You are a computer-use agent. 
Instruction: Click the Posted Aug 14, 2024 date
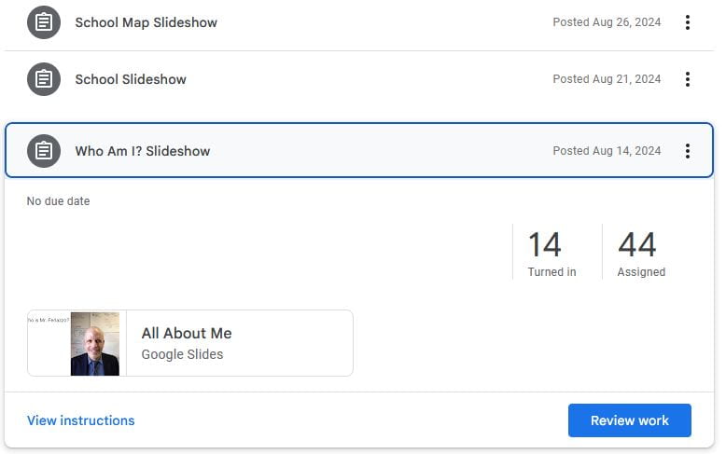click(606, 151)
